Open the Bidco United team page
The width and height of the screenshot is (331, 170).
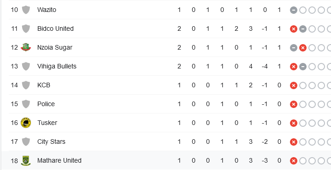(x=55, y=28)
